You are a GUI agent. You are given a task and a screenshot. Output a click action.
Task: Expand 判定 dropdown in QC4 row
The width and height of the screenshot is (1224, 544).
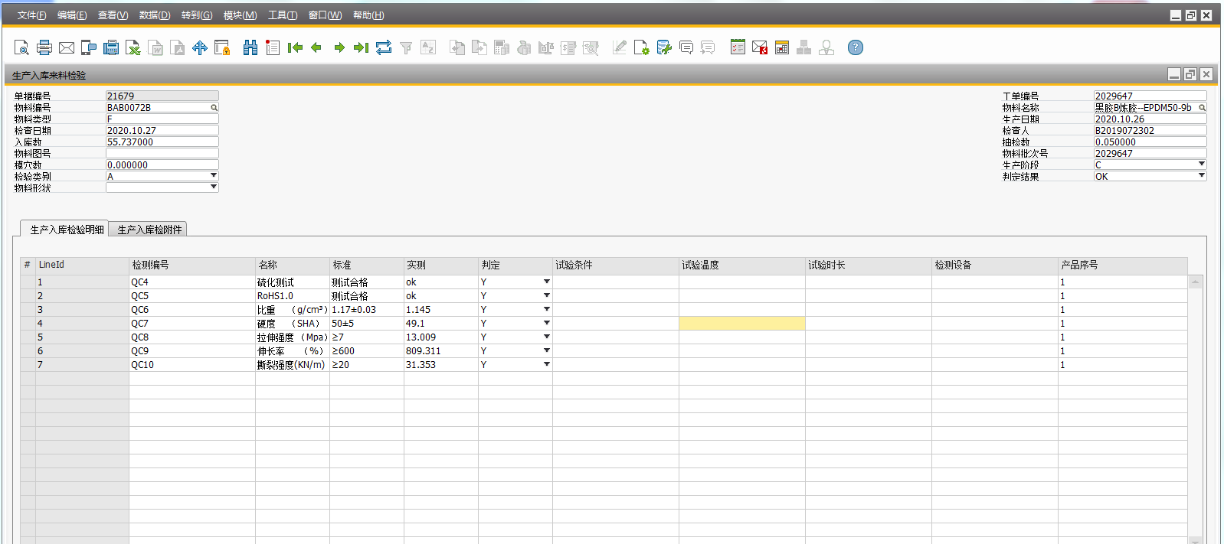(x=546, y=282)
